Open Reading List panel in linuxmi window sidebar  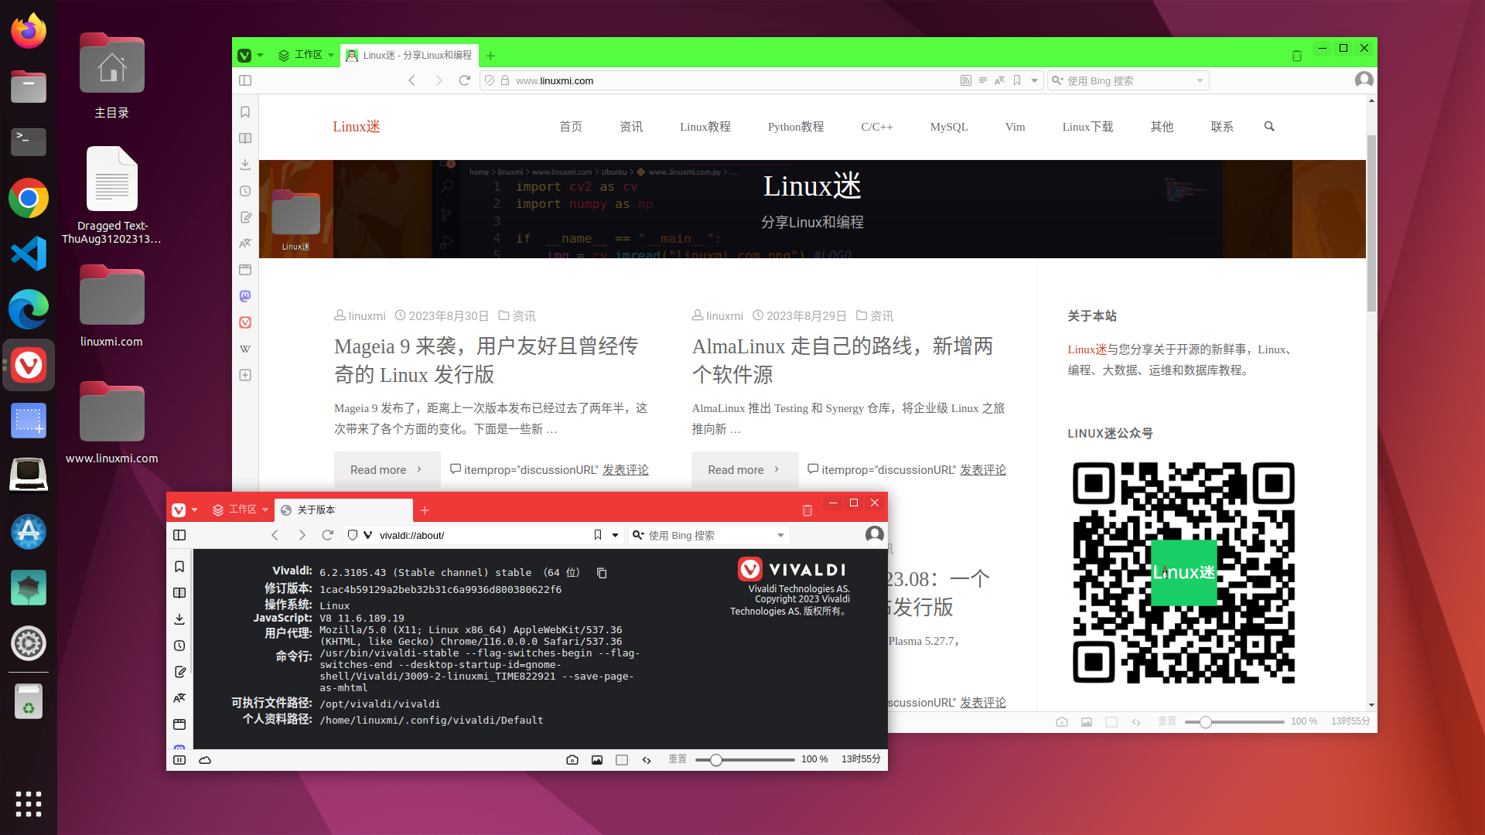[x=245, y=138]
